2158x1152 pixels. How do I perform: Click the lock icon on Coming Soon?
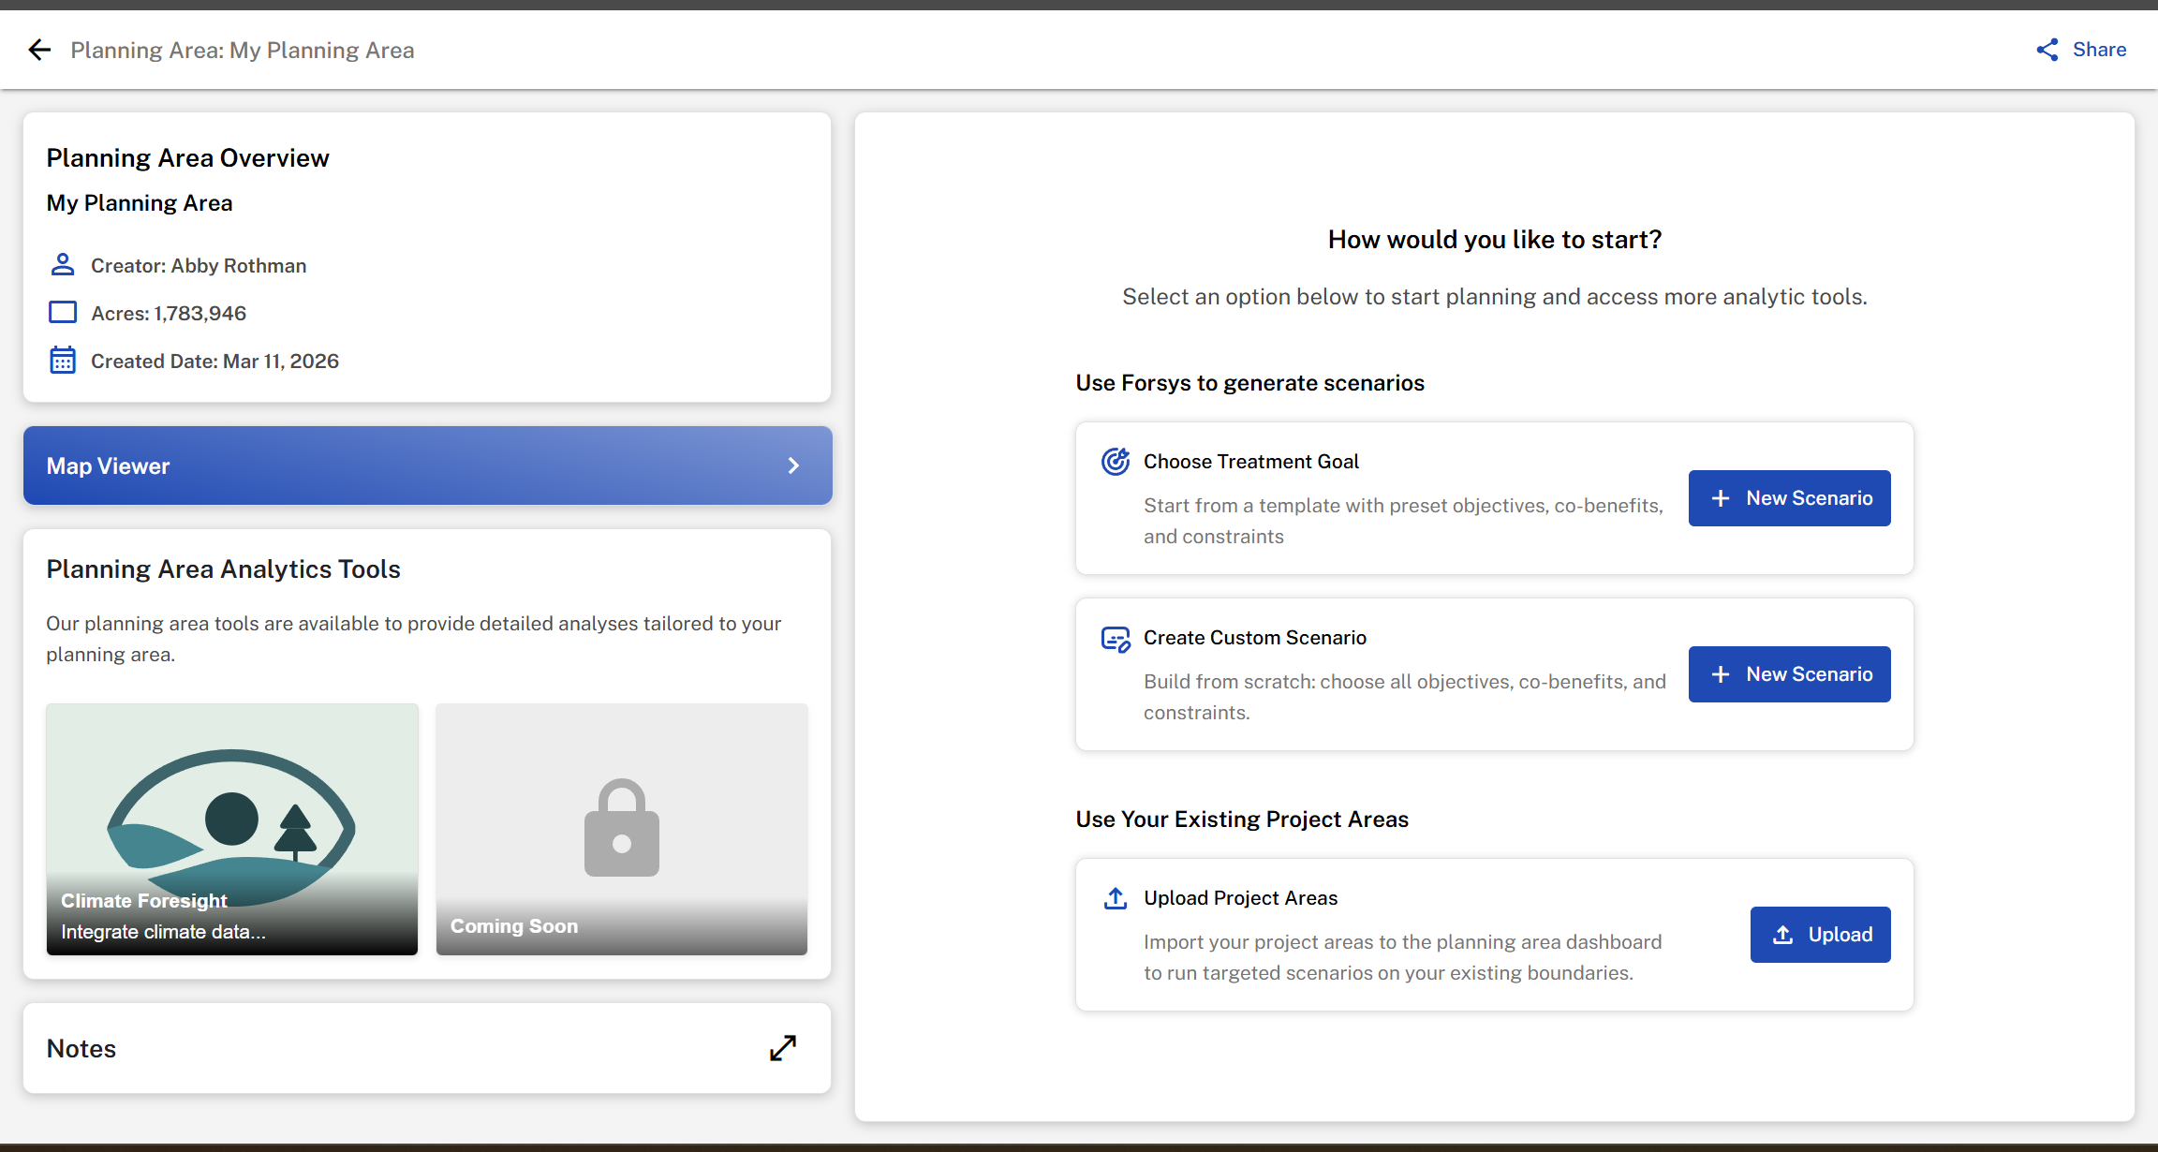[621, 829]
